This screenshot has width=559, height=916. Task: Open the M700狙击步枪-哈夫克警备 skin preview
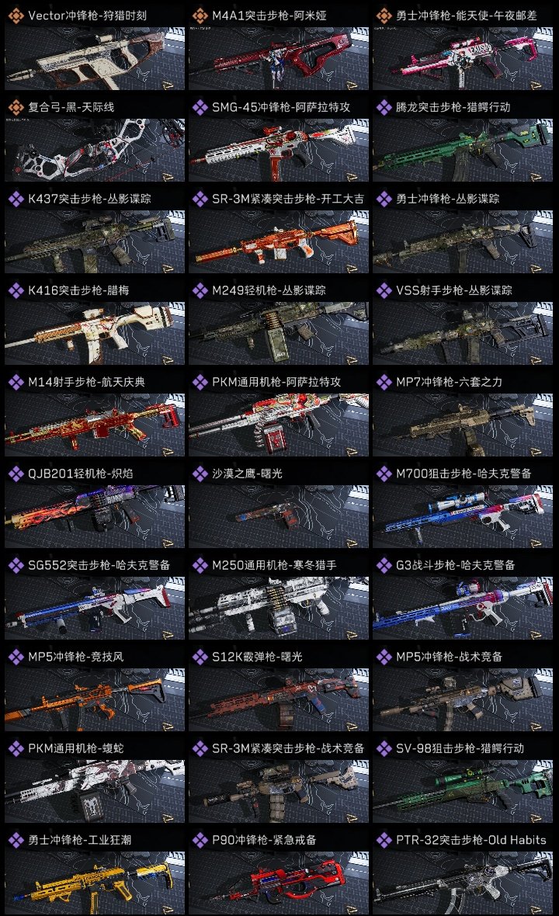[x=463, y=516]
